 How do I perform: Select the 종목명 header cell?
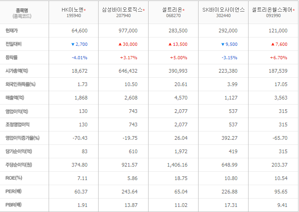24,12
